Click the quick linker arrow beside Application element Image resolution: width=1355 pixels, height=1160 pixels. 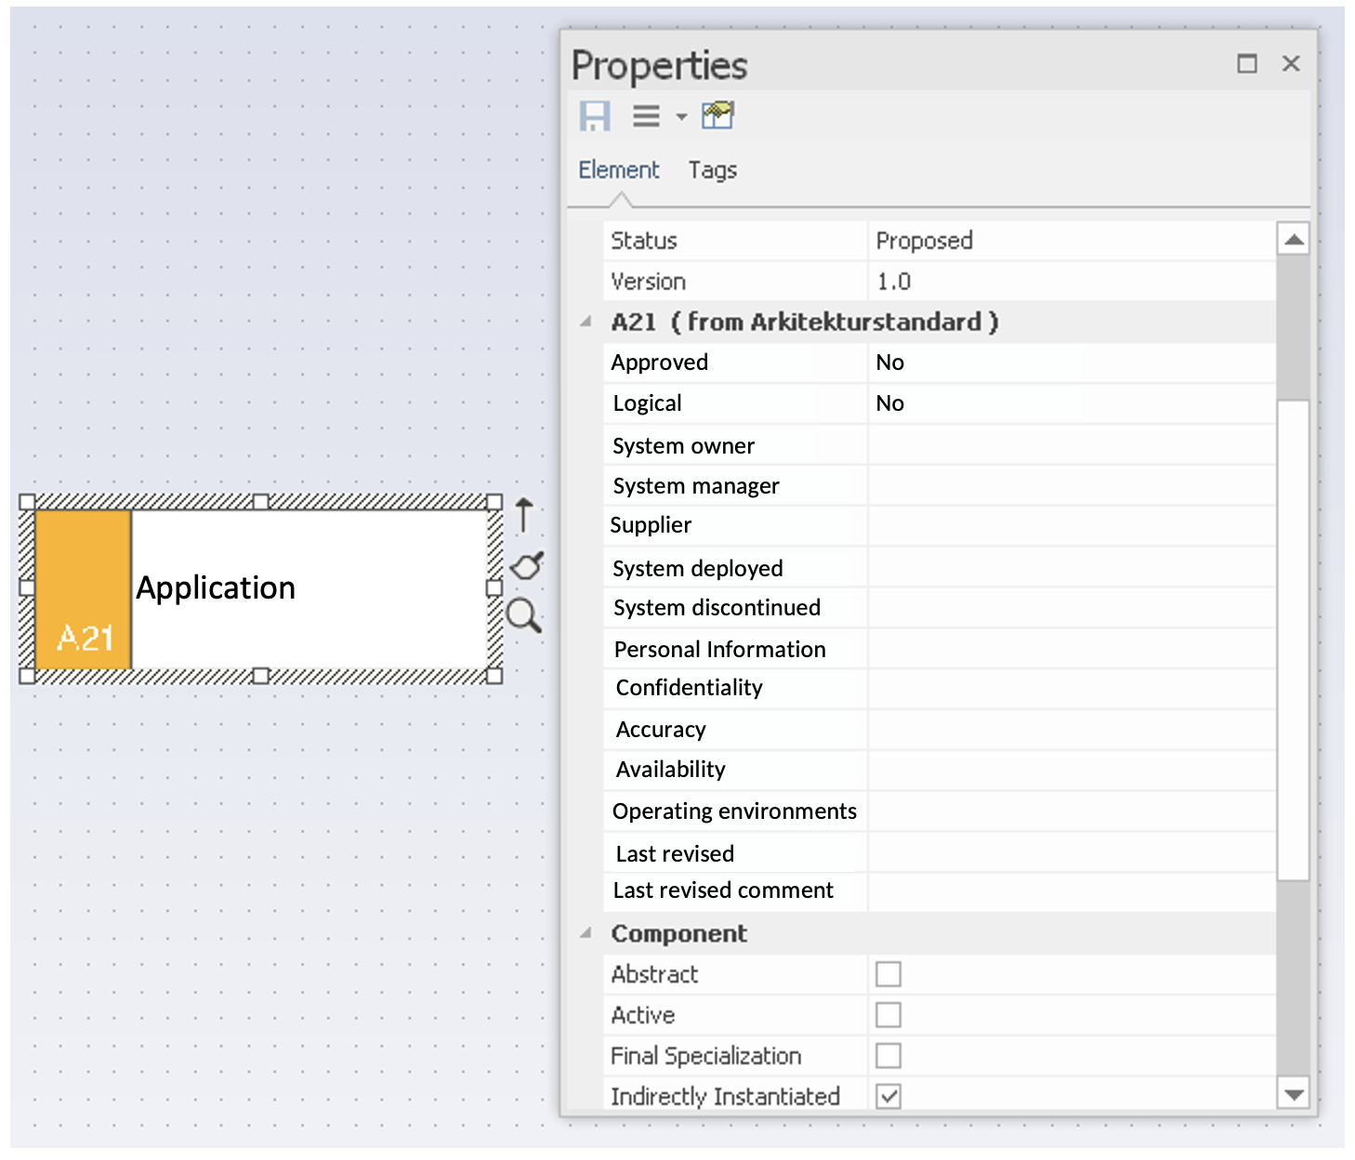click(524, 515)
